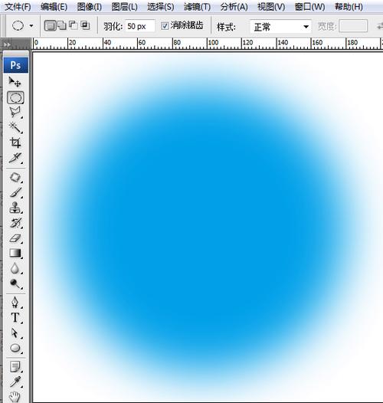Open the 滤镜(T) menu
Image resolution: width=383 pixels, height=403 pixels.
point(197,7)
